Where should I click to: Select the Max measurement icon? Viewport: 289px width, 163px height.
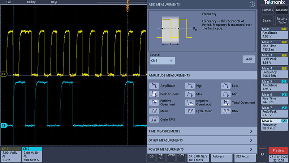(190, 94)
